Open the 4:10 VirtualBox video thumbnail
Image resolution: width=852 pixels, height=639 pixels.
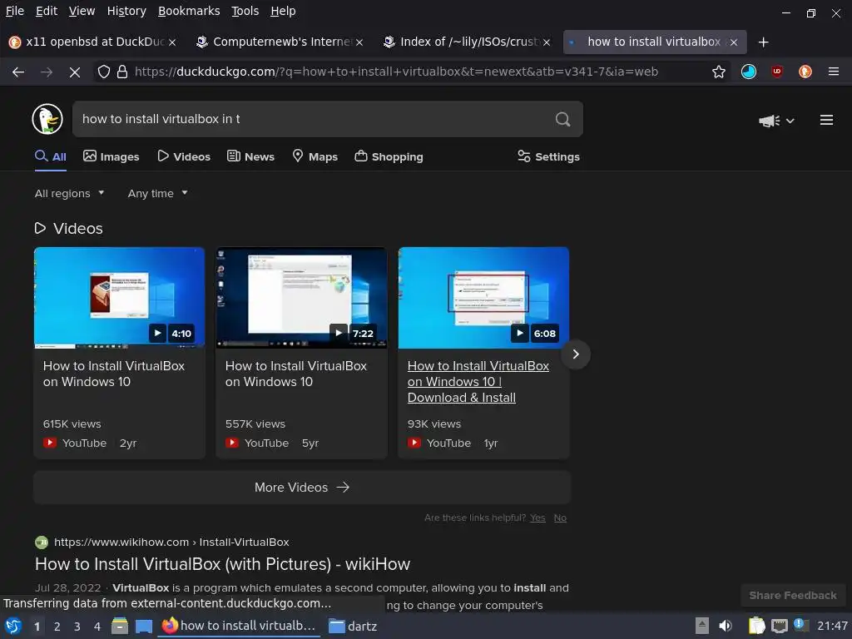(119, 298)
